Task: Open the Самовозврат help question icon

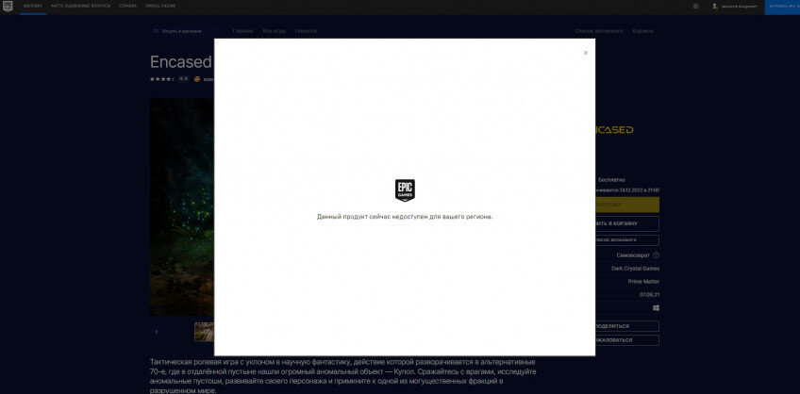Action: (x=656, y=255)
